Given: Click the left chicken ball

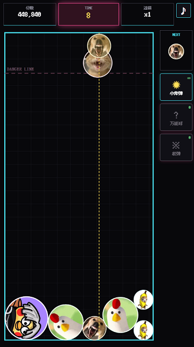Looking at the screenshot, I should 66,322.
